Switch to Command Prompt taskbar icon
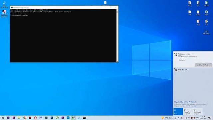This screenshot has height=120, width=213. (84, 118)
